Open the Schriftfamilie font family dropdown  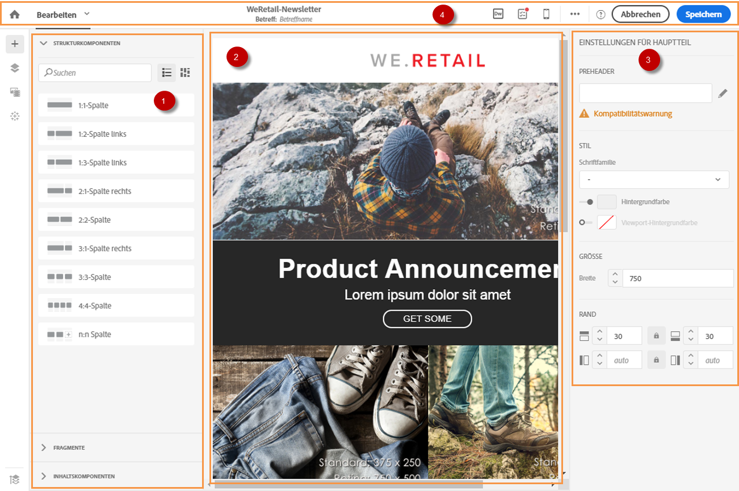tap(654, 179)
